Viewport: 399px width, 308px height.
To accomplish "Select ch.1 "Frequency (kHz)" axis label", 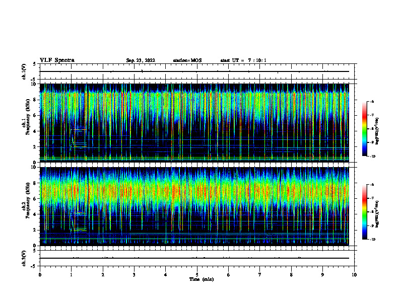I will pyautogui.click(x=28, y=117).
